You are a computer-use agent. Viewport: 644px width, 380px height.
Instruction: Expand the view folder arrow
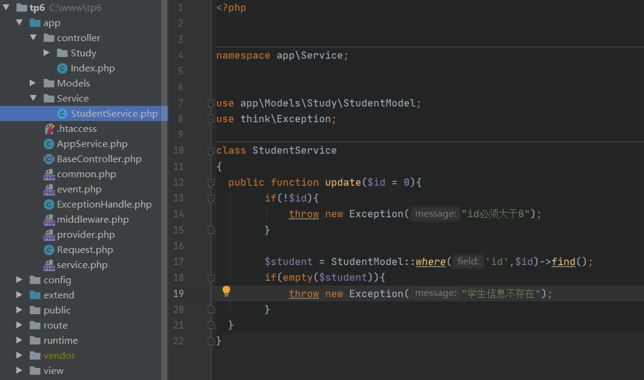pyautogui.click(x=19, y=370)
